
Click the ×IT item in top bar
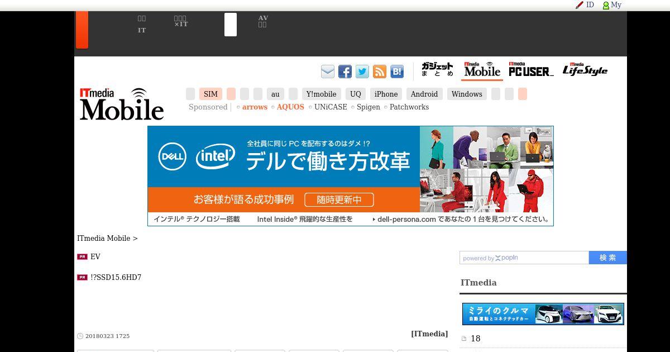(181, 25)
